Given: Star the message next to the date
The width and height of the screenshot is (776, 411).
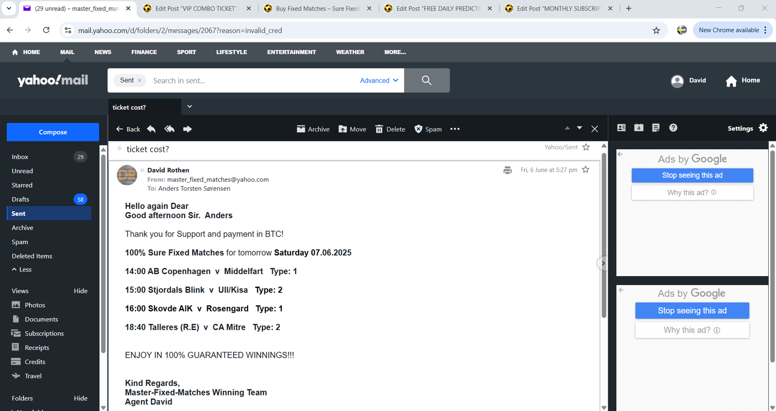Looking at the screenshot, I should [585, 169].
